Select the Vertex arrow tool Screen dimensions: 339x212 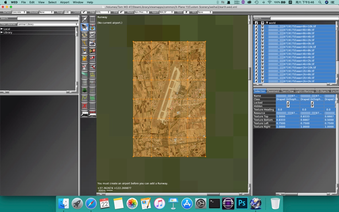click(x=84, y=19)
